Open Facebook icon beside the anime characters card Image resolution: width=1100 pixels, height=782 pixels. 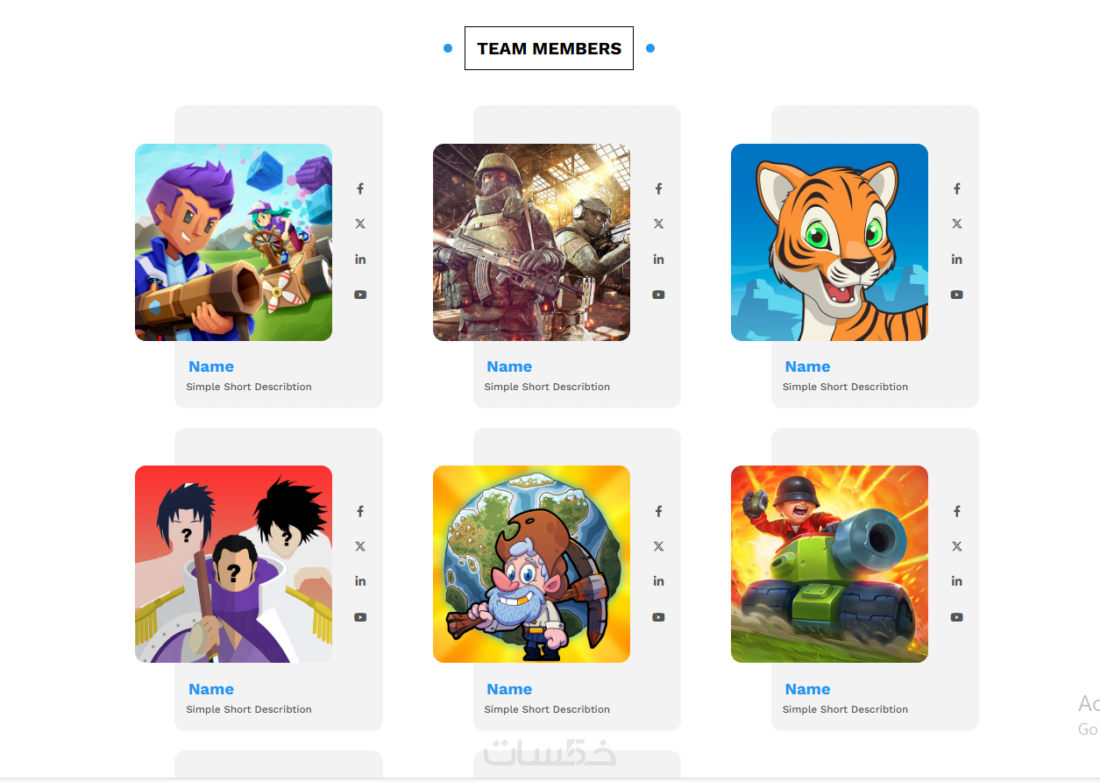click(x=360, y=511)
